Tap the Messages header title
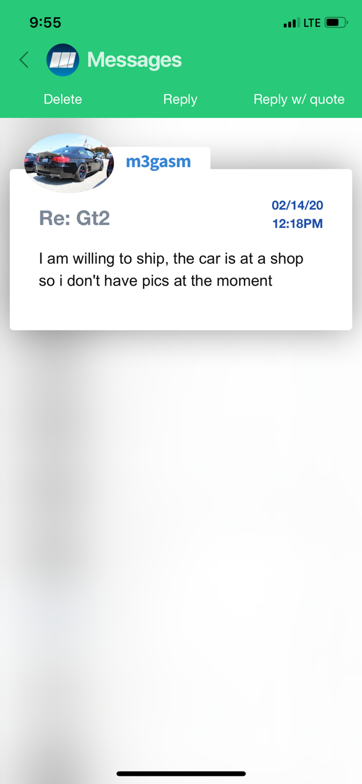The height and width of the screenshot is (784, 362). 135,60
